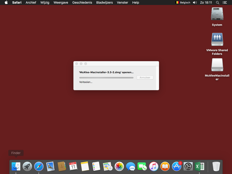
Task: Open Messages speech bubble icon
Action: coord(130,166)
